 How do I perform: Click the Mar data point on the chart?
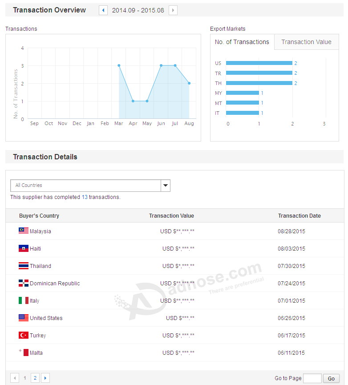(x=119, y=65)
